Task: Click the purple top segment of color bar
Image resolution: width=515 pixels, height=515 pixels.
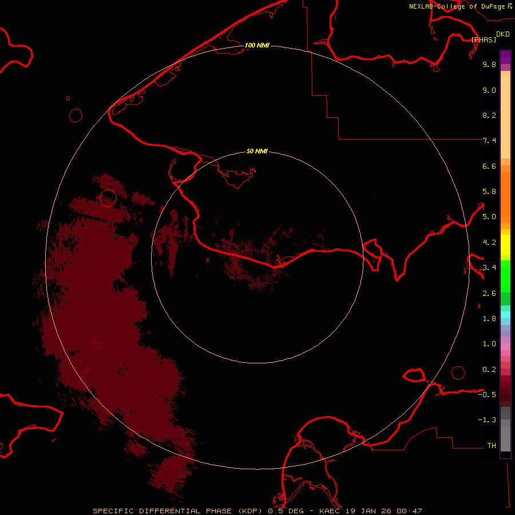Action: point(505,57)
